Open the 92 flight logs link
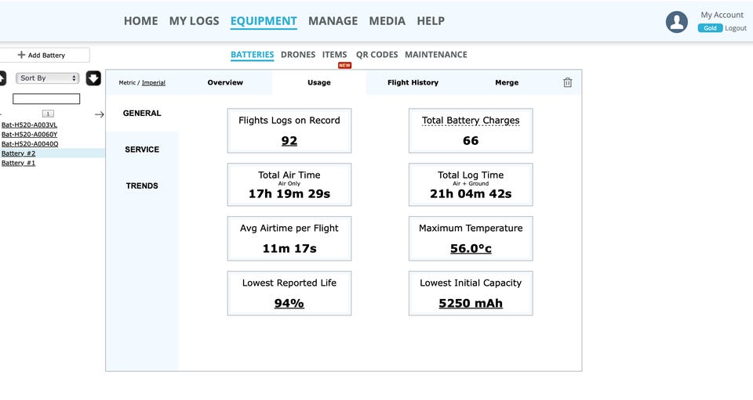Viewport: 753px width, 400px height. click(289, 141)
